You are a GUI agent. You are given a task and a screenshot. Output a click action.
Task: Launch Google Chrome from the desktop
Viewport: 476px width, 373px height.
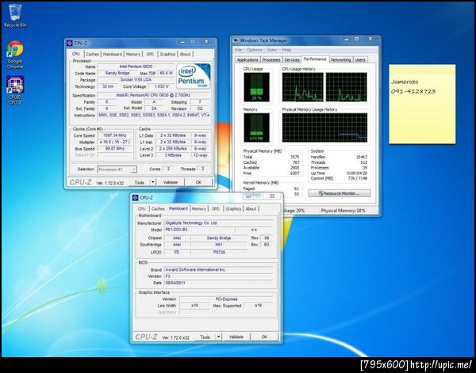tap(15, 55)
